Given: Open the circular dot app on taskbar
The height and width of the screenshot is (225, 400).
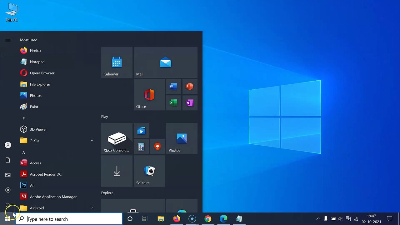Looking at the screenshot, I should point(192,219).
